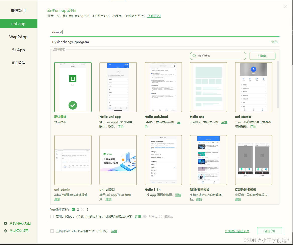The height and width of the screenshot is (245, 293).
Task: Click the Git icon beside 从Git导入项目
Action: (6, 231)
